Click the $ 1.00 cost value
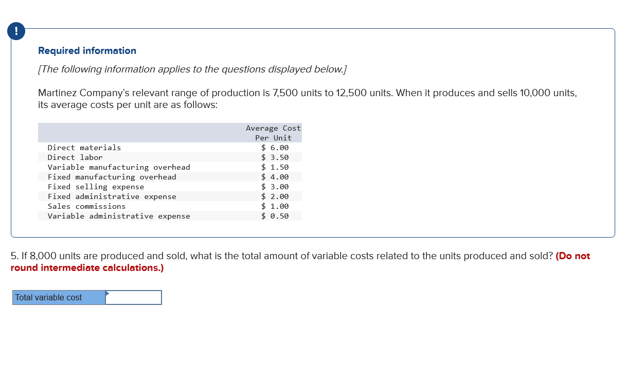The height and width of the screenshot is (379, 644). coord(275,206)
